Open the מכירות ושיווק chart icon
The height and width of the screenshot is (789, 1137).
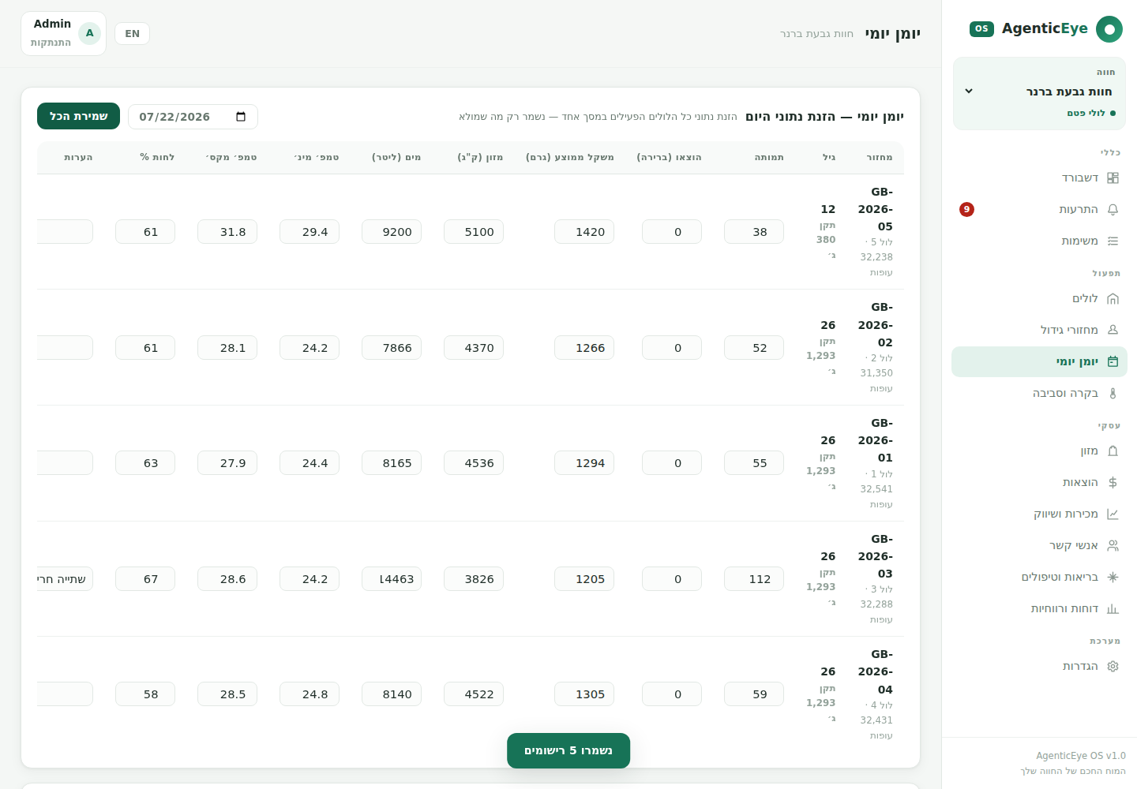[1113, 514]
